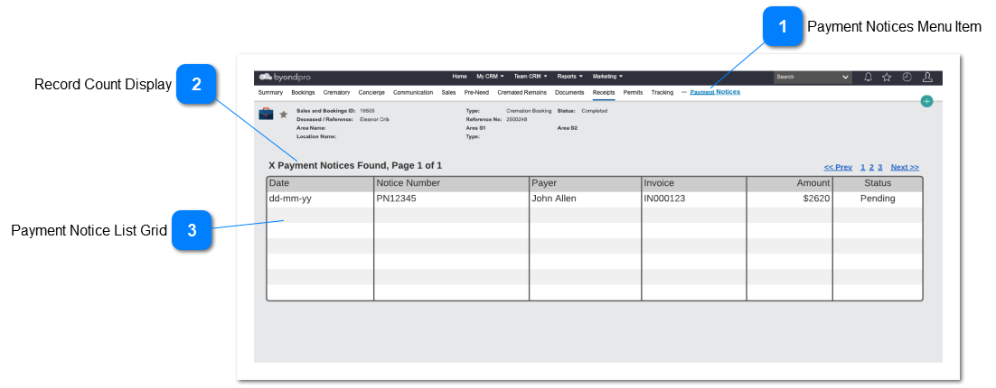Viewport: 996px width, 388px height.
Task: Open the recent history clock icon
Action: (907, 77)
